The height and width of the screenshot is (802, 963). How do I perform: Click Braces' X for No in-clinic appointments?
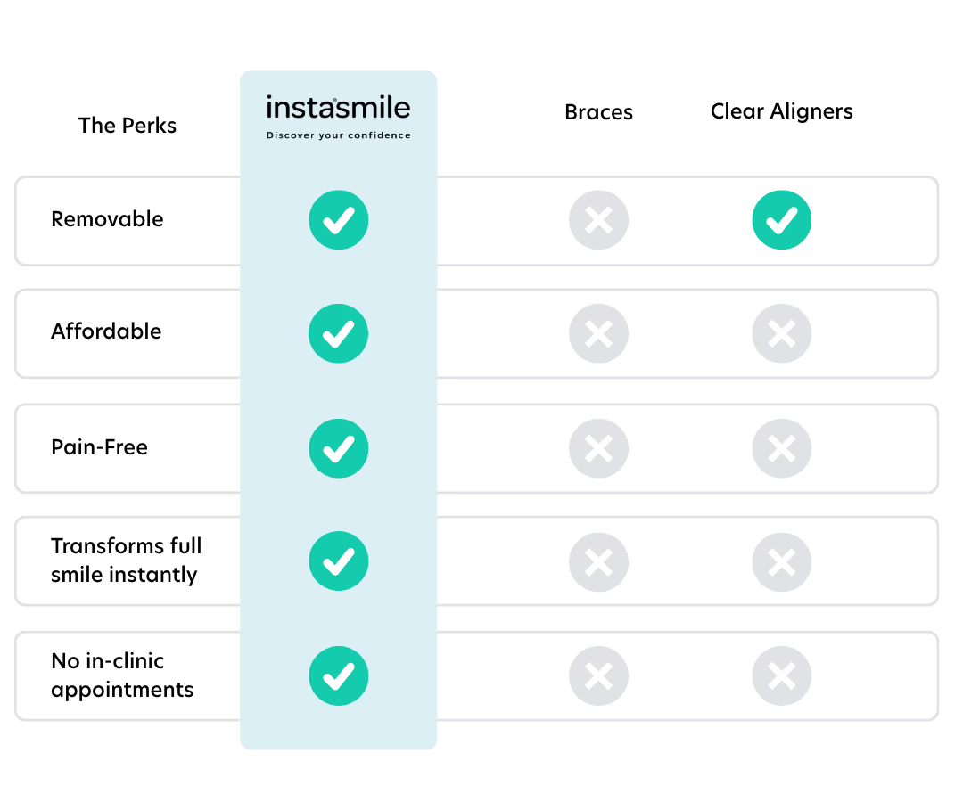[x=598, y=676]
